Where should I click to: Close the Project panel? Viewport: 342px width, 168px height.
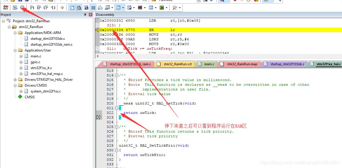[x=90, y=15]
